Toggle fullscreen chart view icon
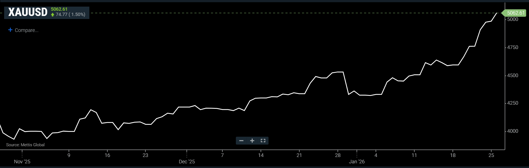The image size is (529, 168). (263, 141)
